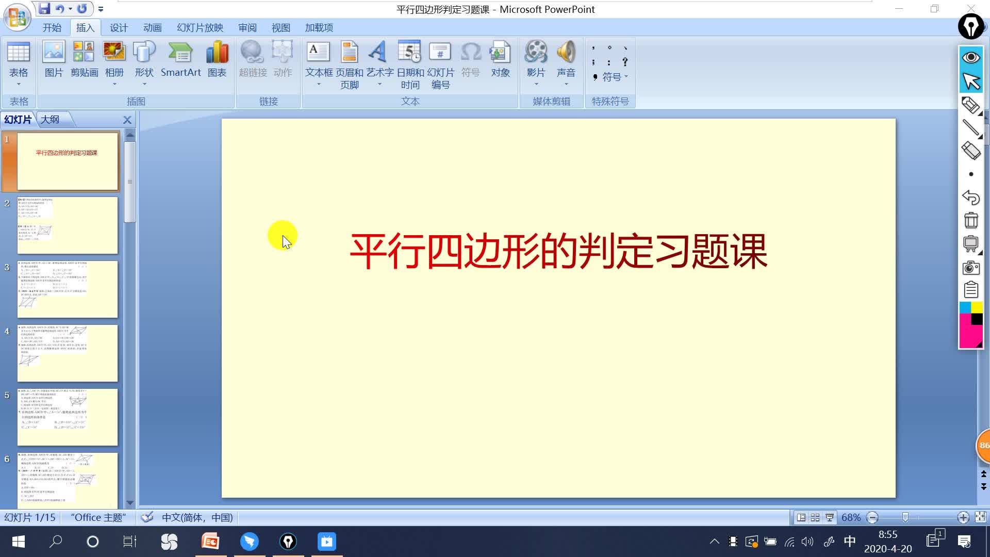Image resolution: width=990 pixels, height=557 pixels.
Task: Open the whiteboard screen icon in annotation bar
Action: coord(971,243)
